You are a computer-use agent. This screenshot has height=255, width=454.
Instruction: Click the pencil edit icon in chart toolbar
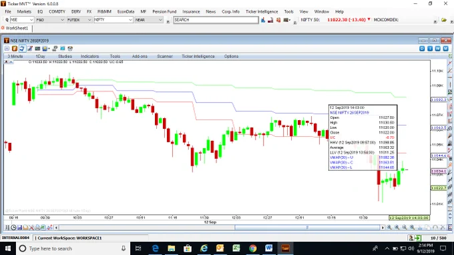point(30,48)
